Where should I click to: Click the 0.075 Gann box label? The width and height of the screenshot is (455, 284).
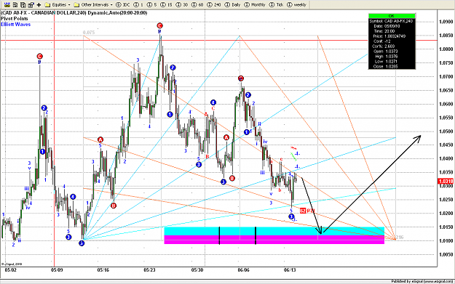click(89, 33)
